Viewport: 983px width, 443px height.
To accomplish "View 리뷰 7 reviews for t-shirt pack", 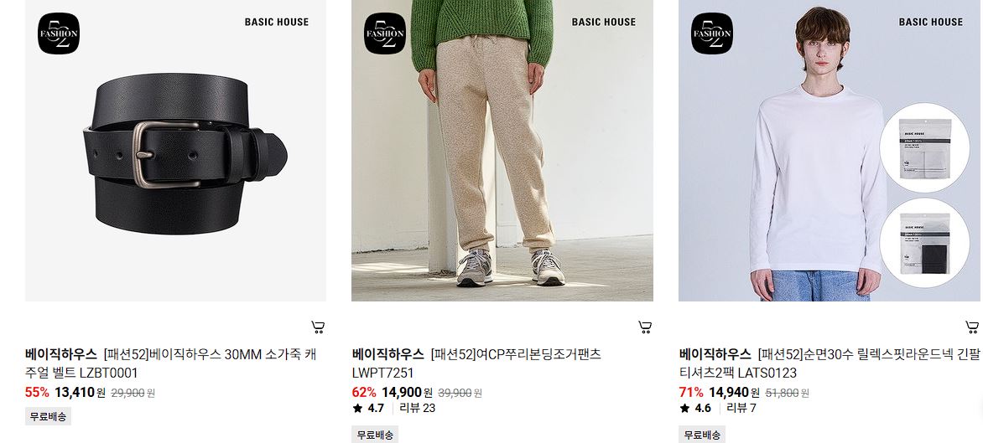I will pos(741,409).
